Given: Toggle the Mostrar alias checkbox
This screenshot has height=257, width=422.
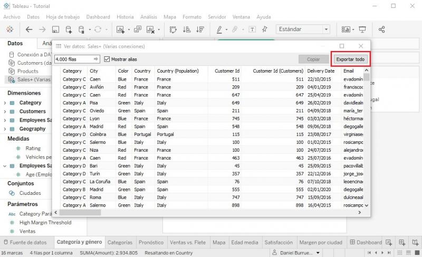Looking at the screenshot, I should click(107, 60).
